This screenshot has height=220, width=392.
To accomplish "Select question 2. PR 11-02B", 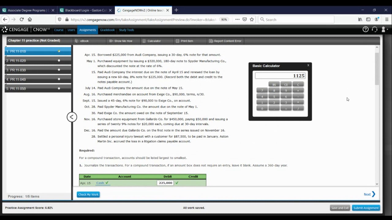I will 38,61.
